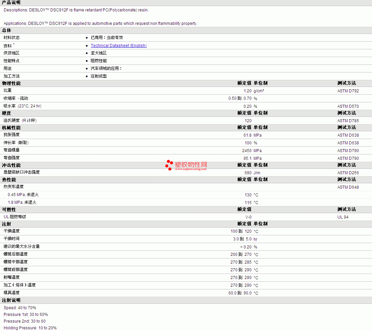Select the 伸长率 (断裂) row label
The image size is (372, 331).
(16, 143)
